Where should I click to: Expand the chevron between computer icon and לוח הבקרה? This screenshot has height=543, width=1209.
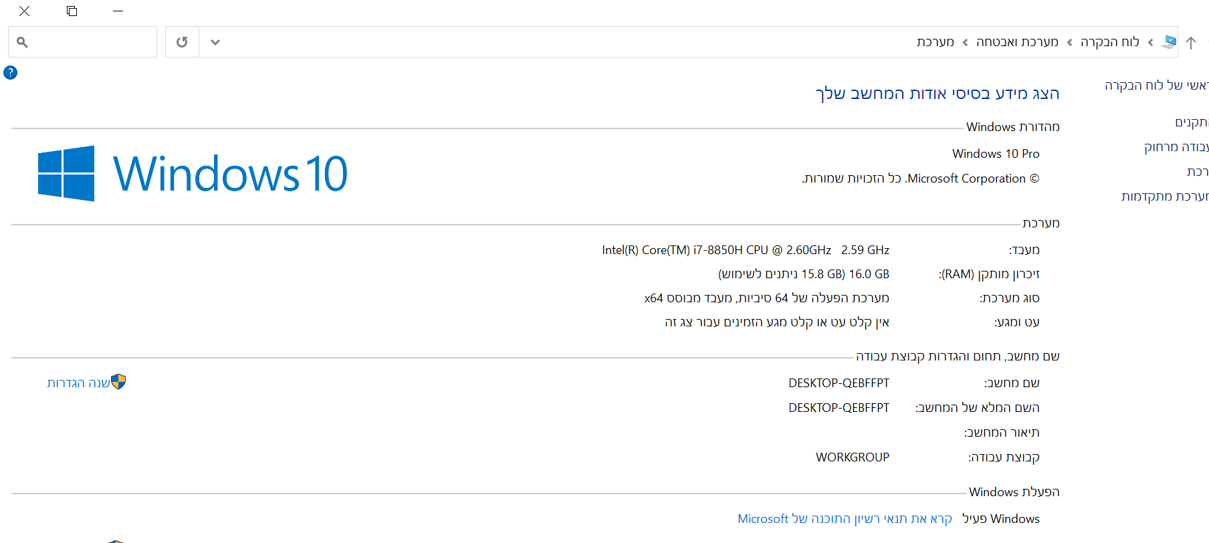point(1150,43)
